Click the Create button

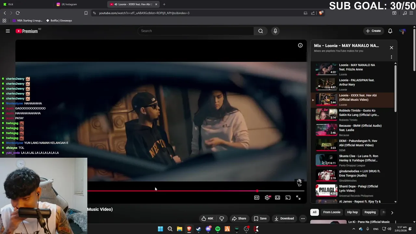coord(373,31)
